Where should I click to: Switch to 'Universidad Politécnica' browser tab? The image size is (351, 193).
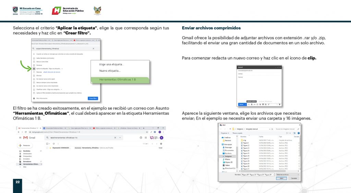coord(55,128)
